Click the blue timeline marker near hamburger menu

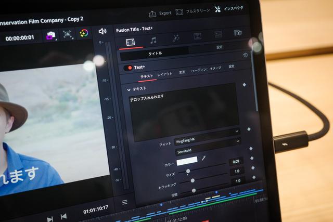(x=161, y=205)
